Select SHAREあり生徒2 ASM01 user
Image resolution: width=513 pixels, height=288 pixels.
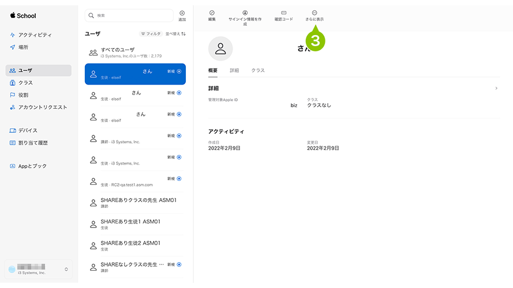[x=135, y=245]
